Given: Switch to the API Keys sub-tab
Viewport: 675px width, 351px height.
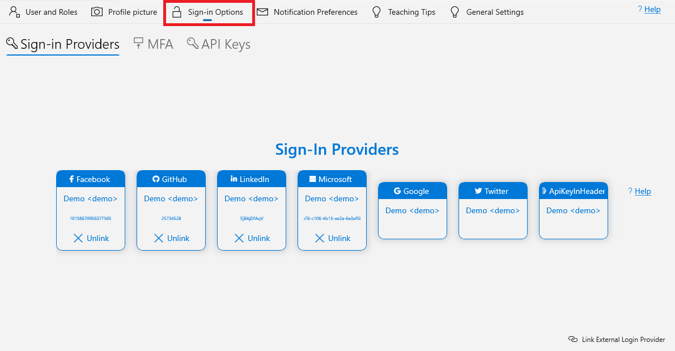Looking at the screenshot, I should pyautogui.click(x=219, y=44).
